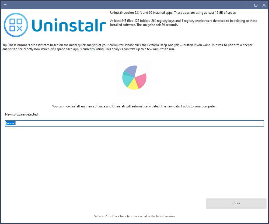Screen dimensions: 269x224
Task: Close the window with the X icon
Action: coord(264,5)
